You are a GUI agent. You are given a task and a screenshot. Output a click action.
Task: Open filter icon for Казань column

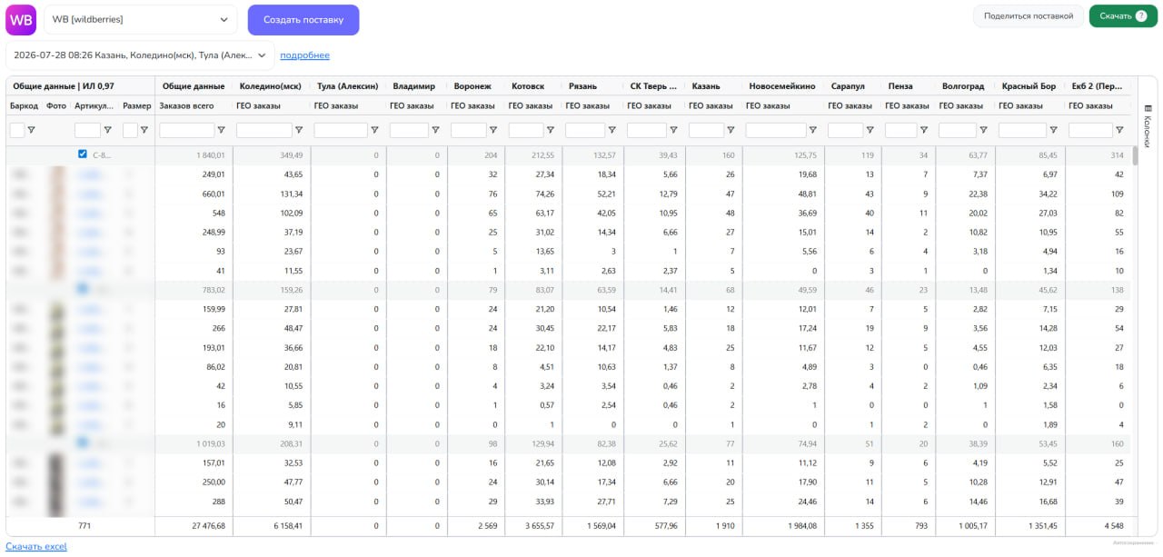pos(731,130)
